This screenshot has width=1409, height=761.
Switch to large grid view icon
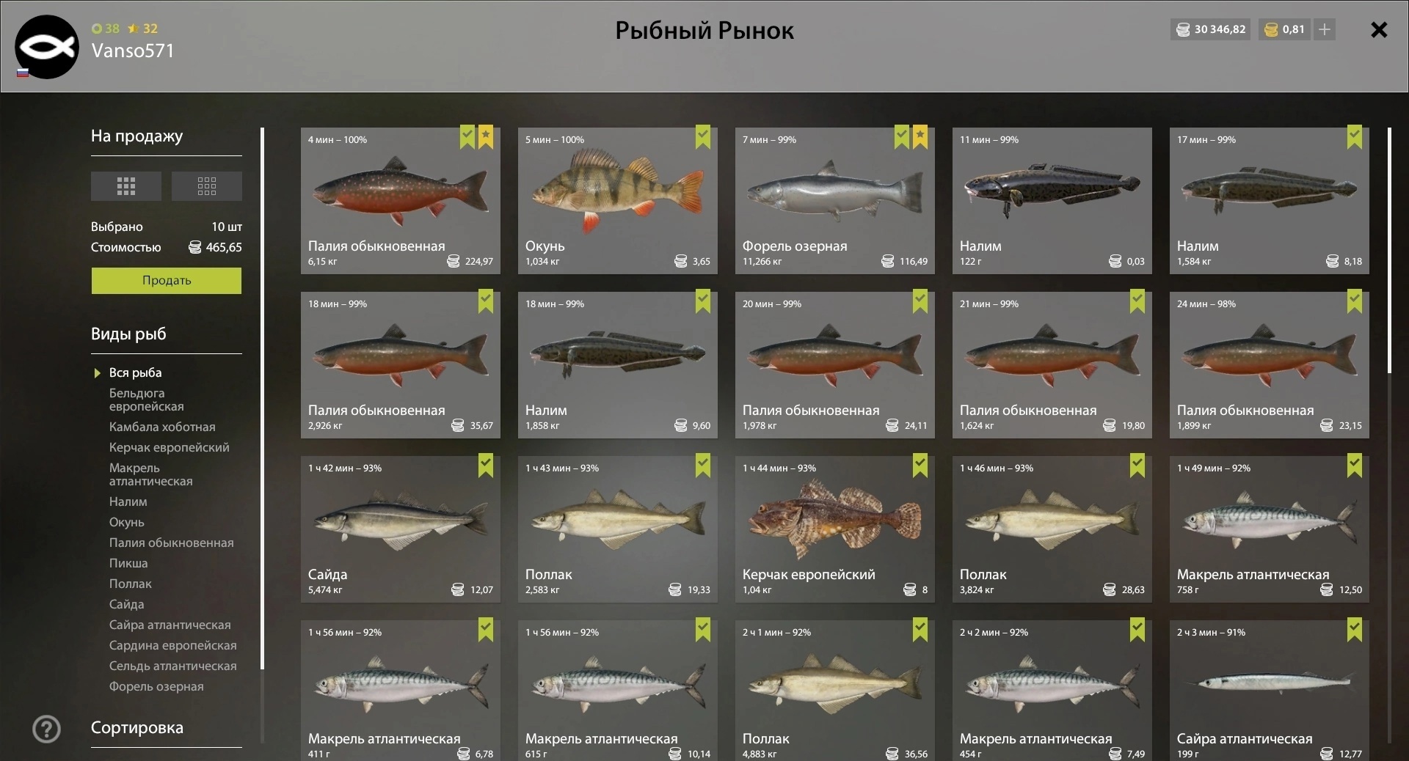(x=126, y=186)
